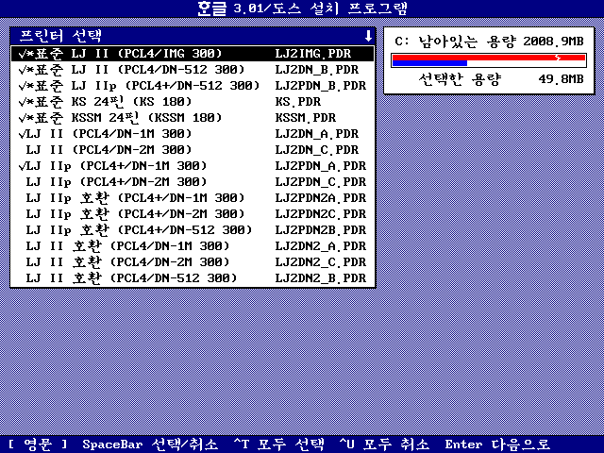Click file name KSSM.PDR

(x=306, y=118)
